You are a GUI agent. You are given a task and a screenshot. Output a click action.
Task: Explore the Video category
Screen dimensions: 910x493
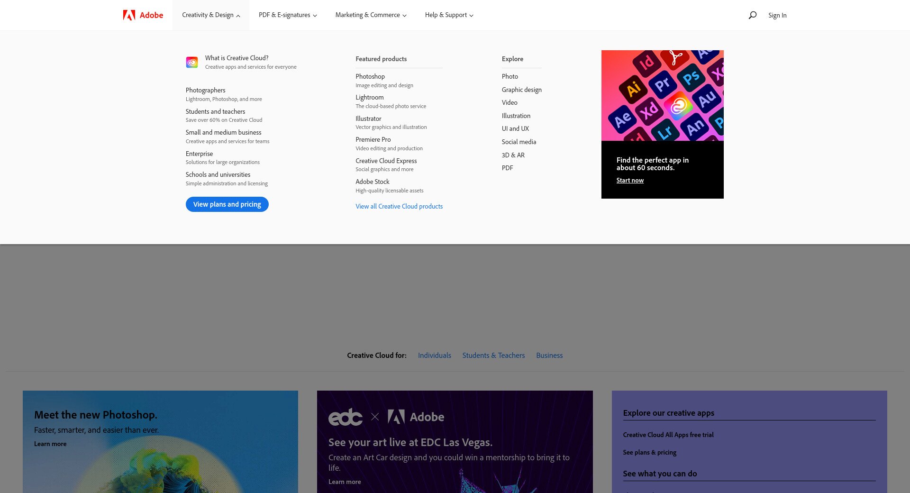pos(510,102)
